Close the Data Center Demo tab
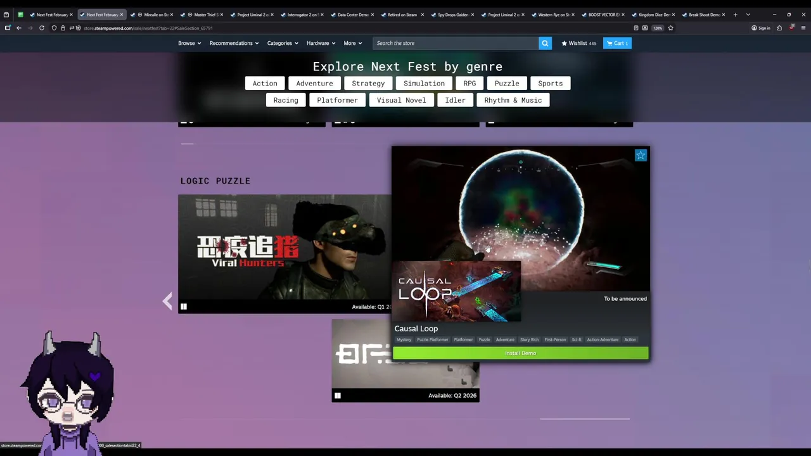 pyautogui.click(x=372, y=15)
